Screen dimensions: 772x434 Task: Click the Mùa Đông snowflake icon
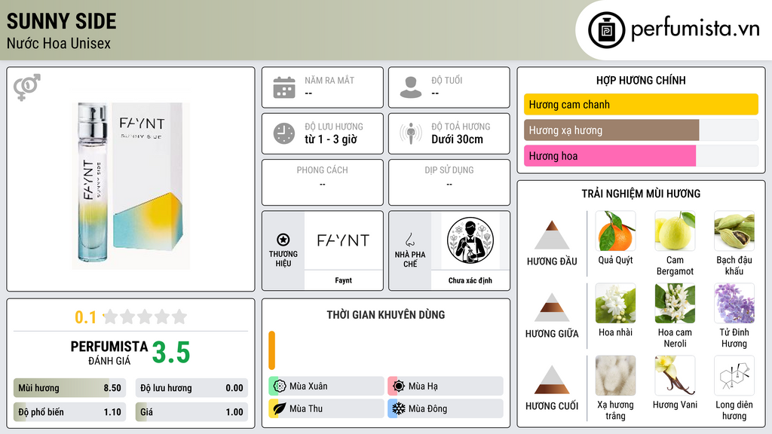tap(399, 408)
